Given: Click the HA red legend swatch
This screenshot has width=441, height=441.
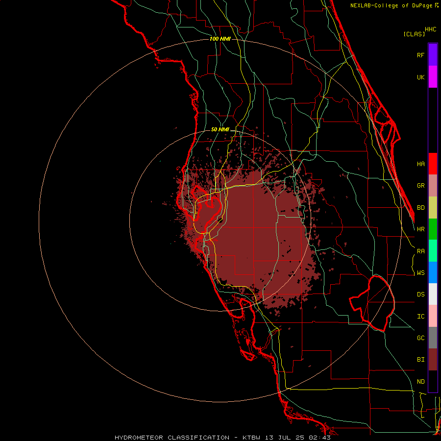Looking at the screenshot, I should (x=433, y=164).
